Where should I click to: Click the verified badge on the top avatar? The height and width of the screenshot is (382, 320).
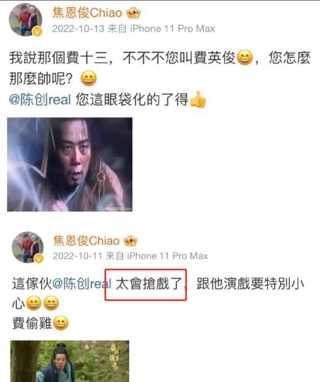37,32
